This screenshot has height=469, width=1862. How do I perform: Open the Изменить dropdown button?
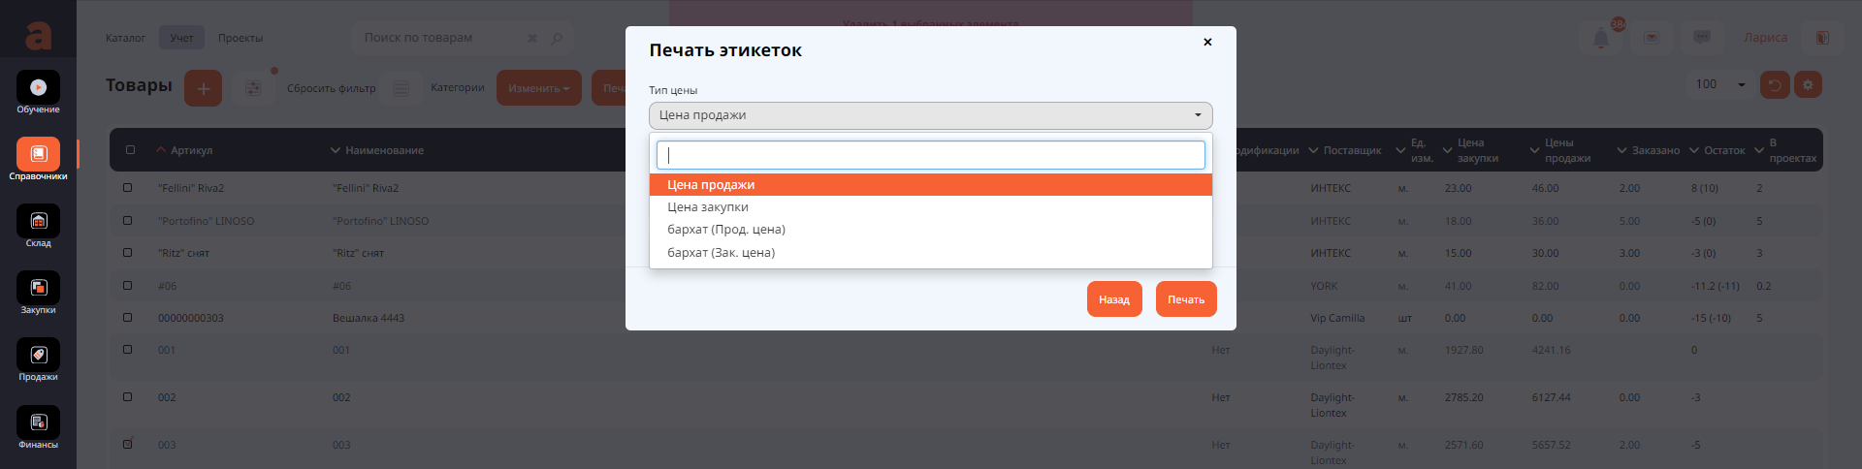coord(538,88)
